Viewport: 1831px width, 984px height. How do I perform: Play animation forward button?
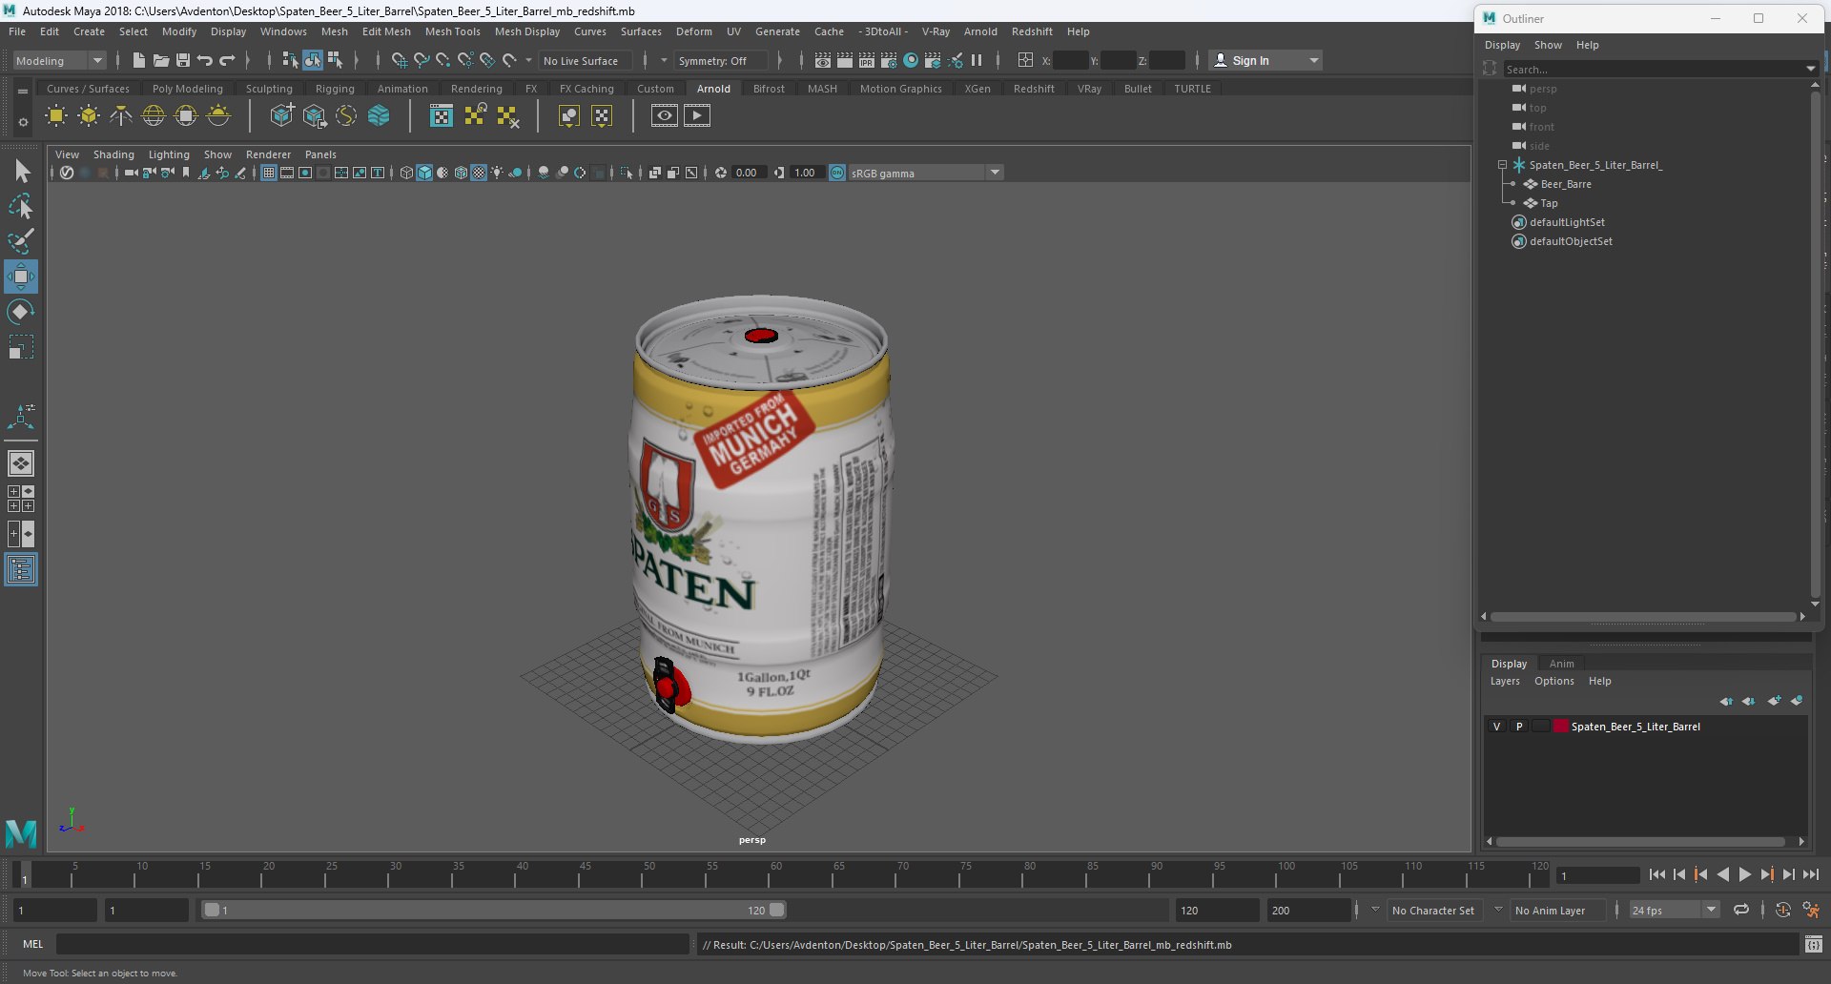pyautogui.click(x=1744, y=874)
